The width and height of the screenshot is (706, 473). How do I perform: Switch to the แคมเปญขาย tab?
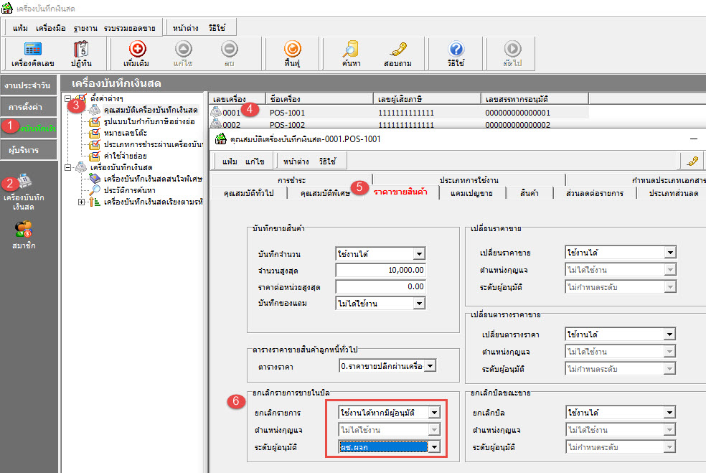(471, 193)
